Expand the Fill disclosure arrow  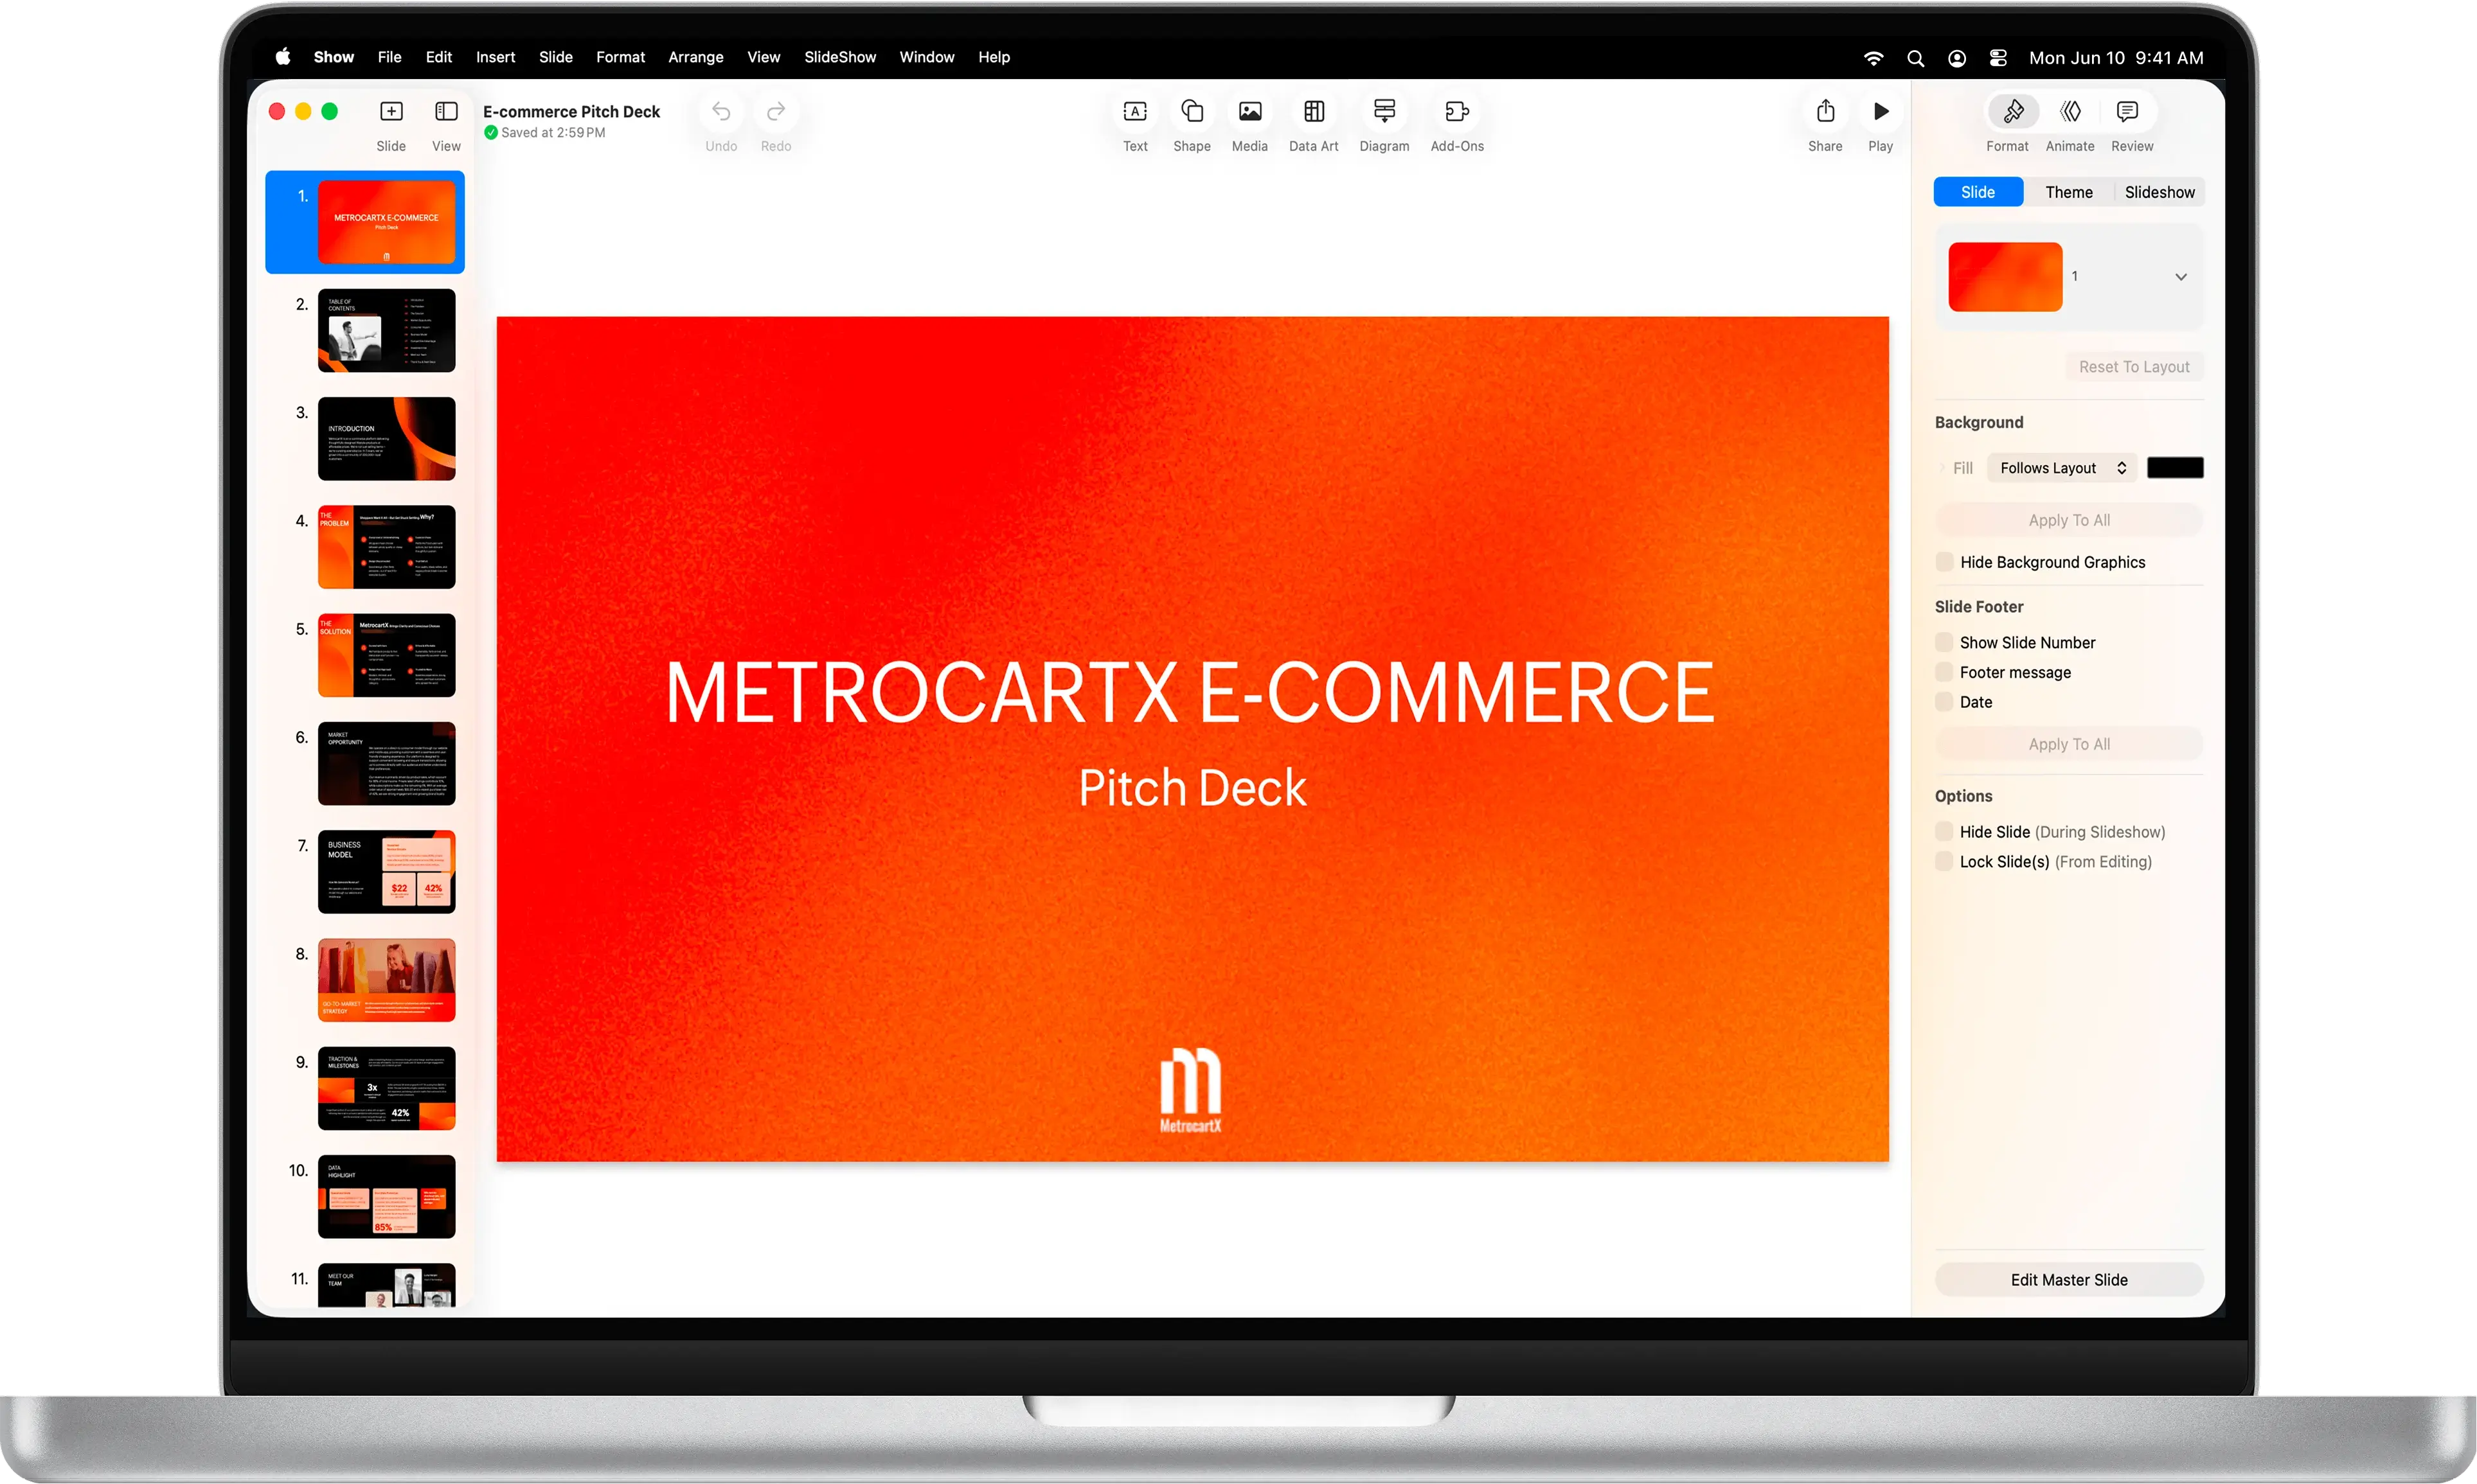coord(1942,468)
